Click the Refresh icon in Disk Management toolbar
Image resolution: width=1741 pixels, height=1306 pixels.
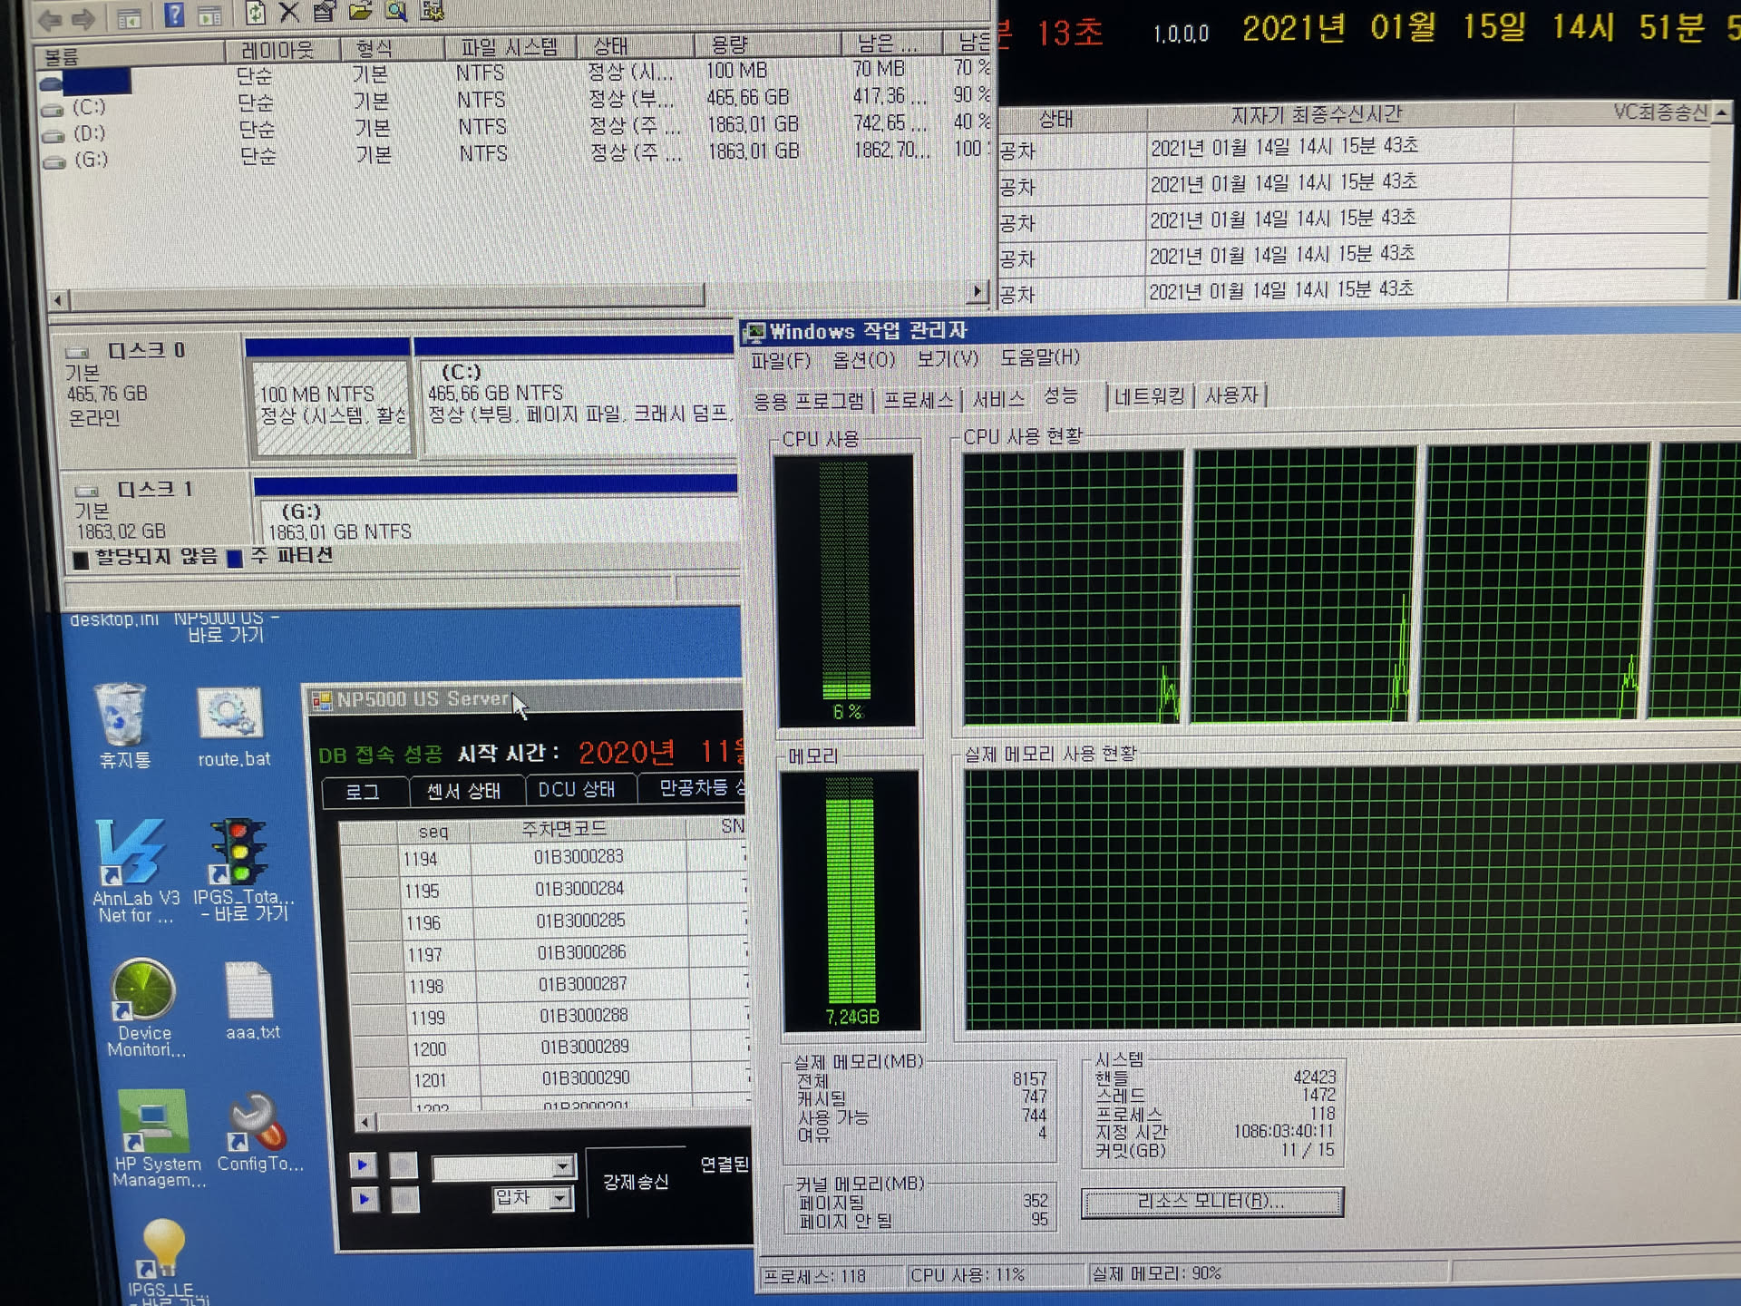point(256,13)
